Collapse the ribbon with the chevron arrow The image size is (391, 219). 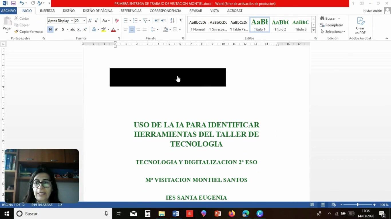[387, 38]
